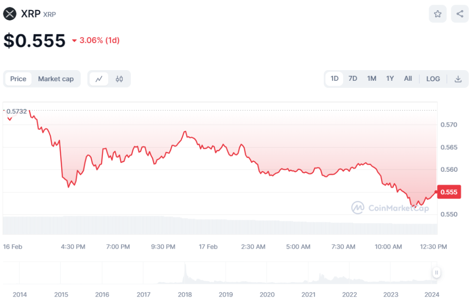The height and width of the screenshot is (303, 475).
Task: Choose the 1M time range
Action: pyautogui.click(x=372, y=79)
